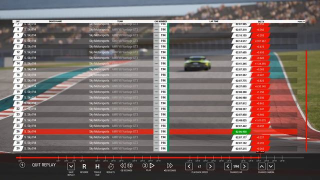Click the green 02:06.950 best lap time
The width and height of the screenshot is (320, 180).
point(241,131)
